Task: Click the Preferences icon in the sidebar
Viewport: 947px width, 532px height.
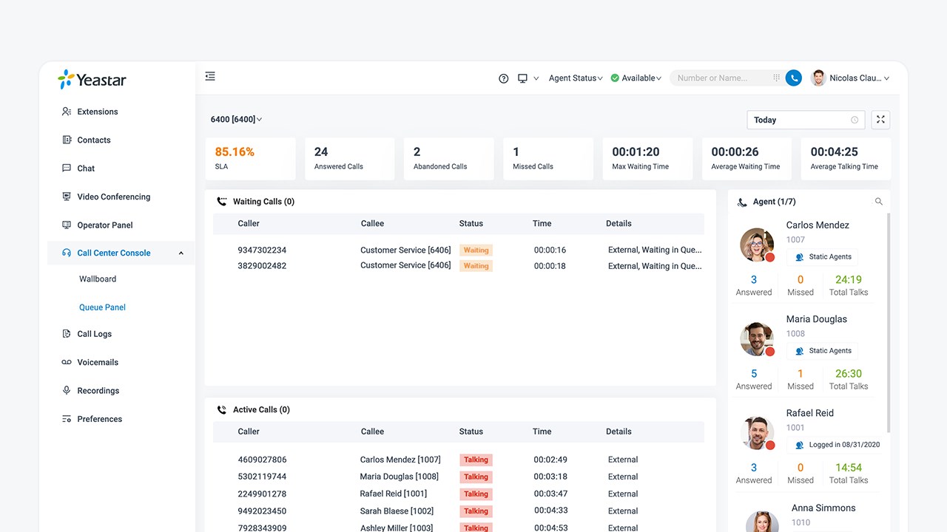Action: click(67, 419)
